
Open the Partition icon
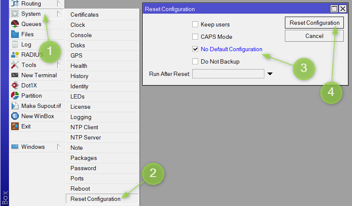coord(15,96)
